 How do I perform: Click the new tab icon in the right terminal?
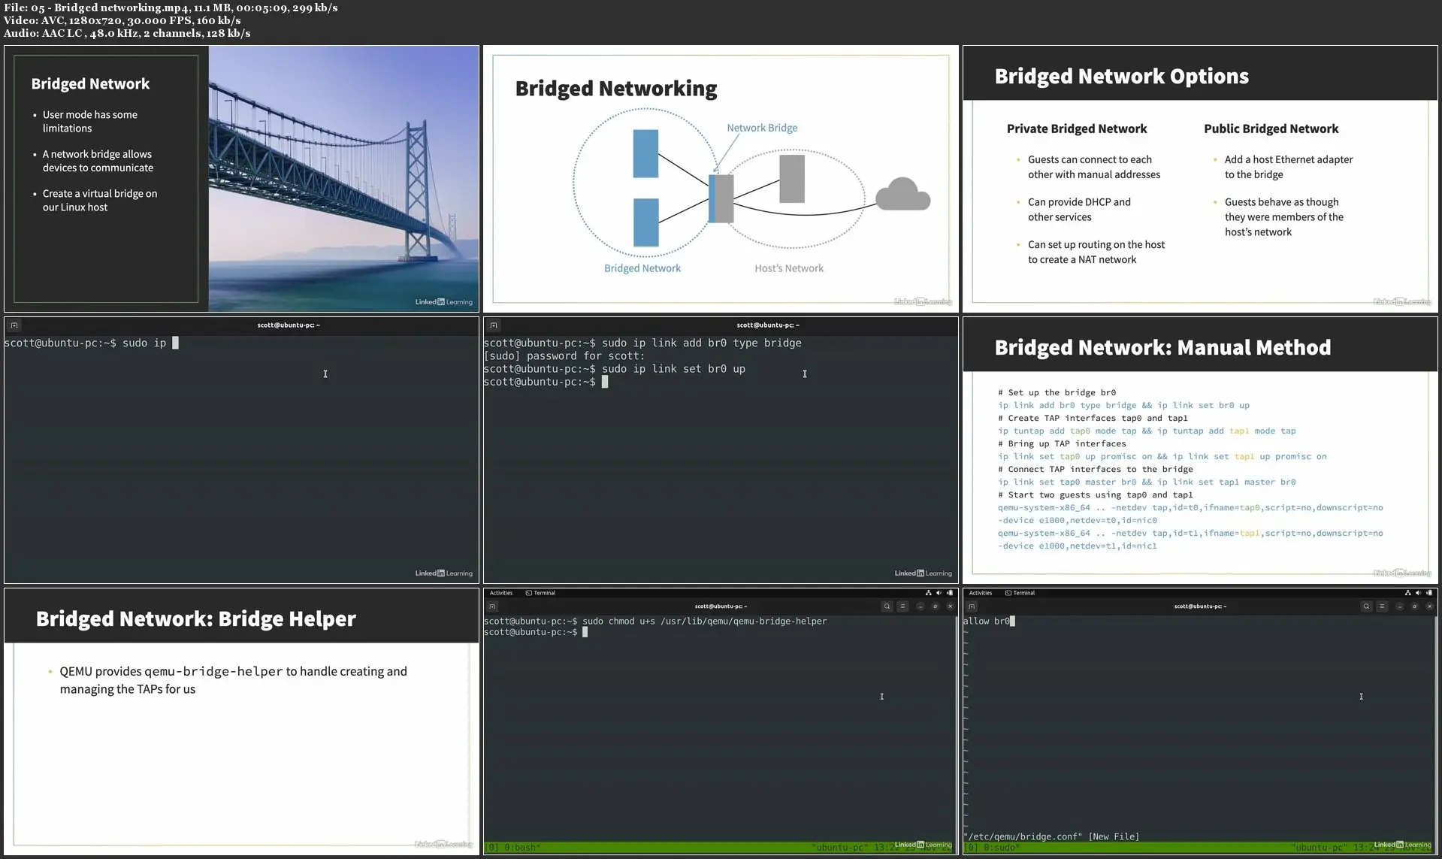(972, 606)
